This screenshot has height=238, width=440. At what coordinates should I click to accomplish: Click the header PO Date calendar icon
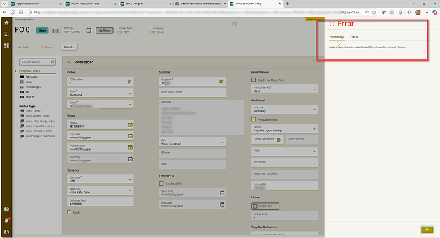89,31
